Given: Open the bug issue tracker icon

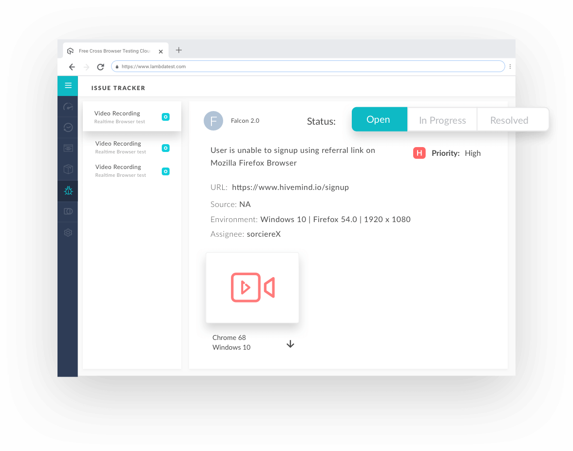Looking at the screenshot, I should click(68, 190).
